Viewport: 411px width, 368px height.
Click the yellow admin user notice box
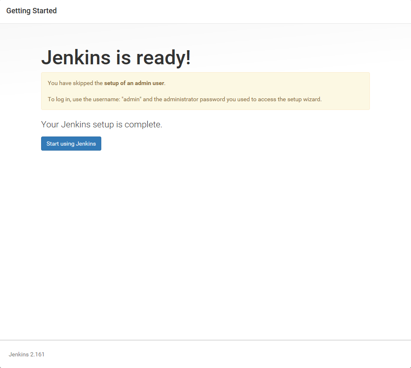point(205,91)
